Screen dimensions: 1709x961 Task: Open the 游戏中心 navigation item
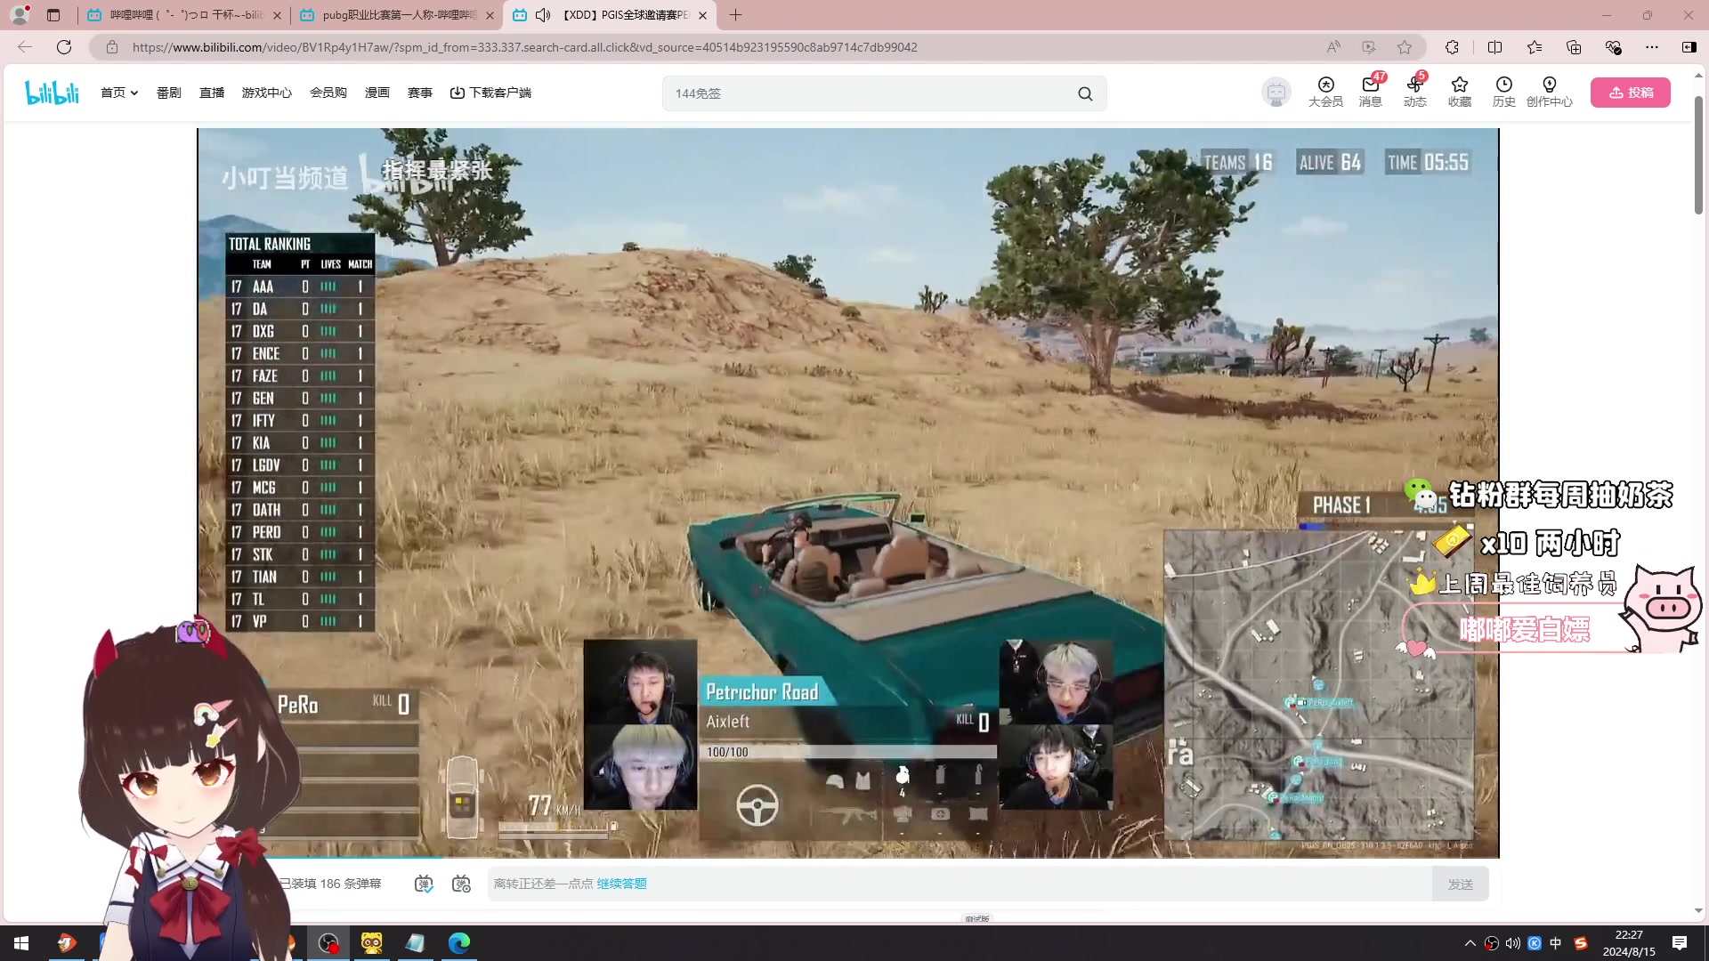tap(267, 93)
